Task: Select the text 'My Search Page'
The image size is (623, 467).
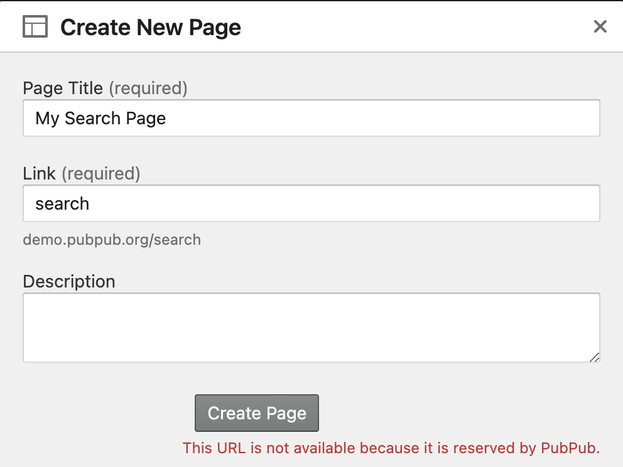Action: pos(101,118)
